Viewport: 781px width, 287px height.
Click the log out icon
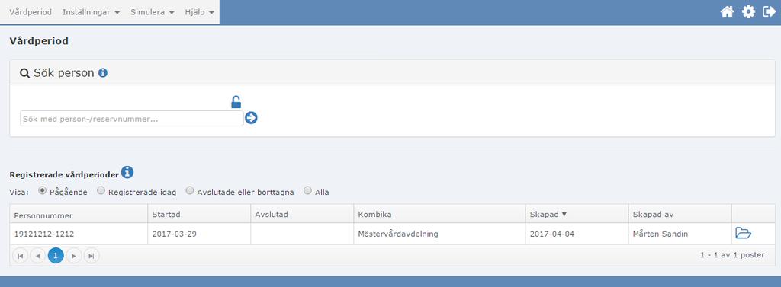click(x=770, y=12)
